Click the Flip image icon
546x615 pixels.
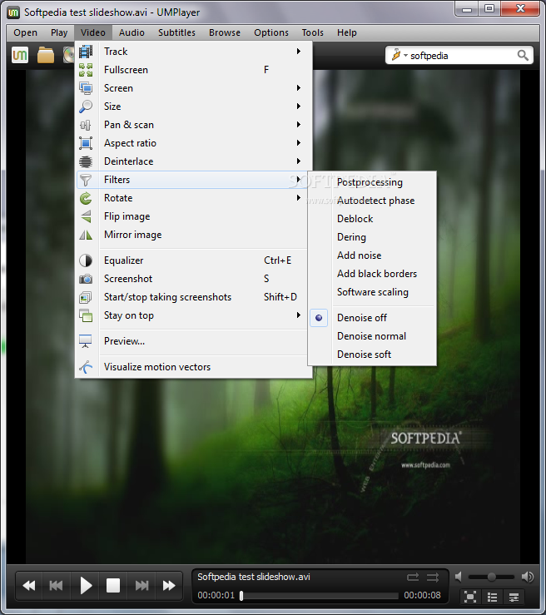click(x=86, y=216)
